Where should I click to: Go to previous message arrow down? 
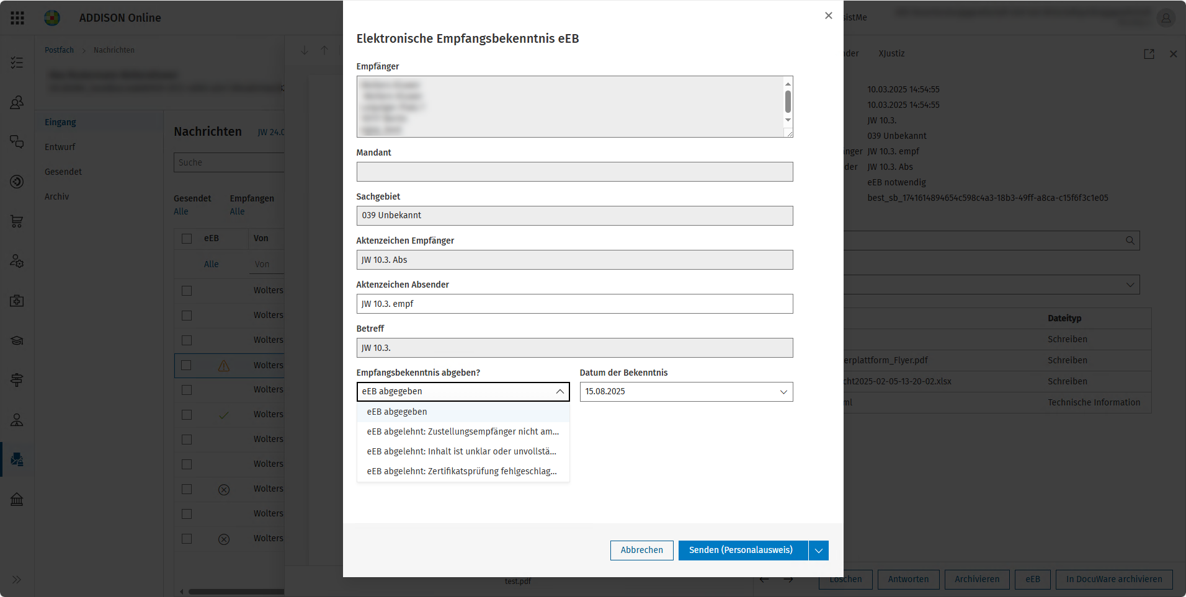pyautogui.click(x=304, y=50)
